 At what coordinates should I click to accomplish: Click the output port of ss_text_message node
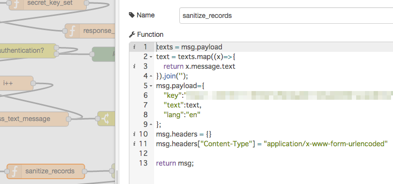click(68, 119)
